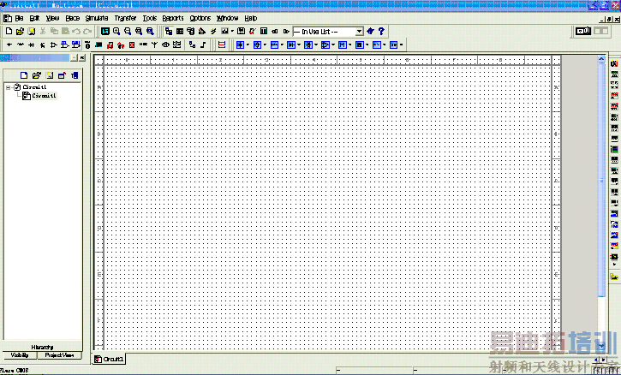Open the Simulate menu
621x375 pixels.
tap(97, 18)
